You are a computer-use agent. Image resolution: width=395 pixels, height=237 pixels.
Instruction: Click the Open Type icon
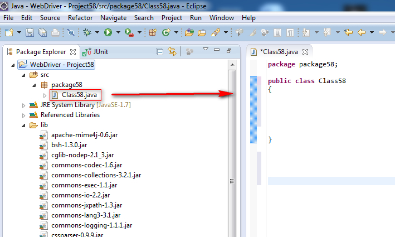[x=189, y=32]
